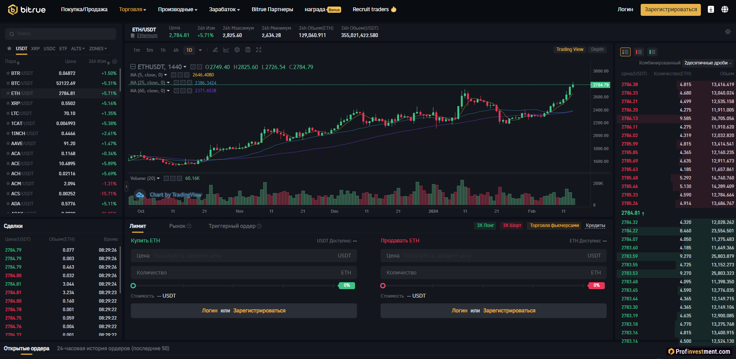Open the settings gear for ETHUSDT series

[x=199, y=67]
